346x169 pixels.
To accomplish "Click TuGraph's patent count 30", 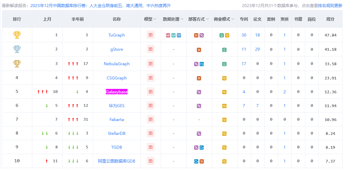I will click(244, 35).
